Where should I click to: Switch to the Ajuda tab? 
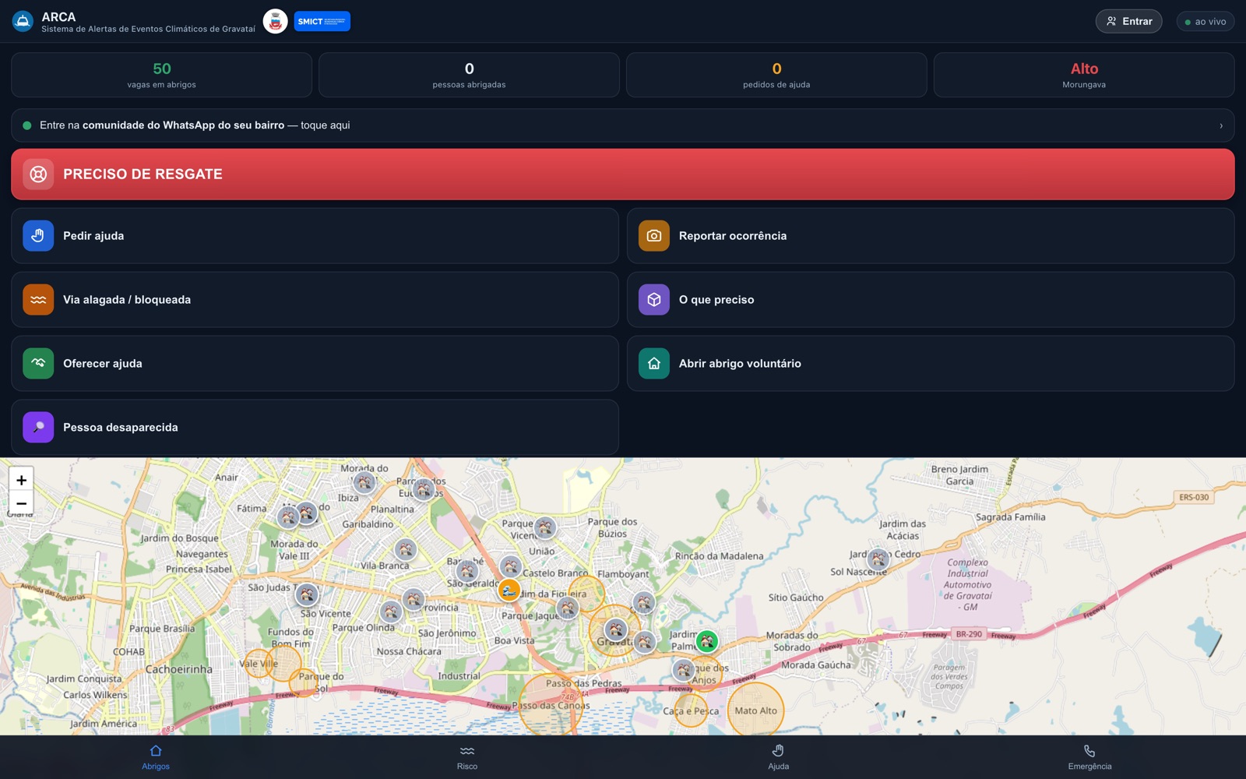[779, 756]
